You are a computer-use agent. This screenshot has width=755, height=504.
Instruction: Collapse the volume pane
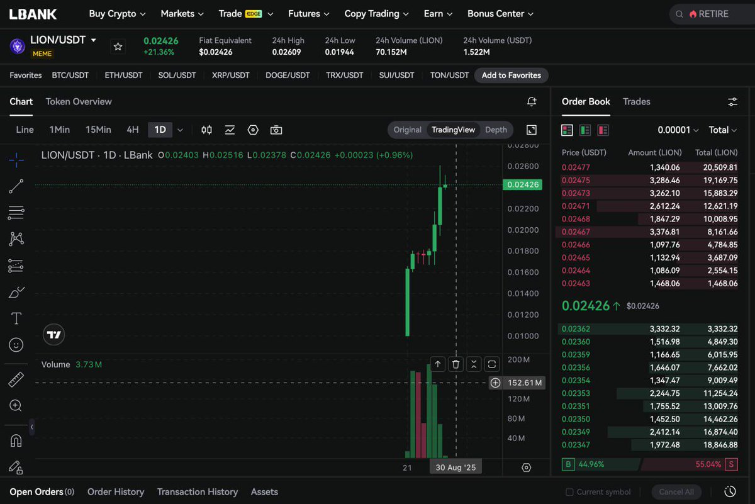[474, 364]
